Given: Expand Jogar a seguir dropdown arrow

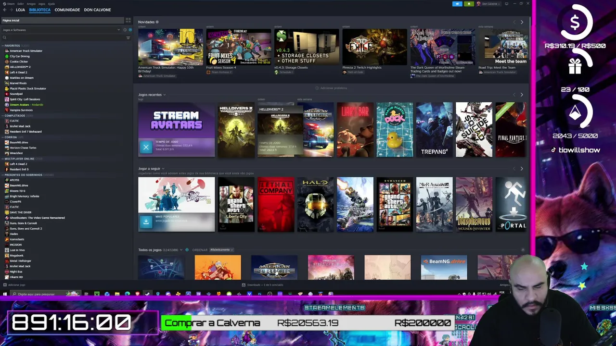Looking at the screenshot, I should tap(163, 169).
